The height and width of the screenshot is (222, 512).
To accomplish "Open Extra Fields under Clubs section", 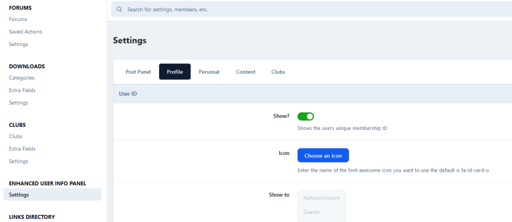I will pos(22,149).
